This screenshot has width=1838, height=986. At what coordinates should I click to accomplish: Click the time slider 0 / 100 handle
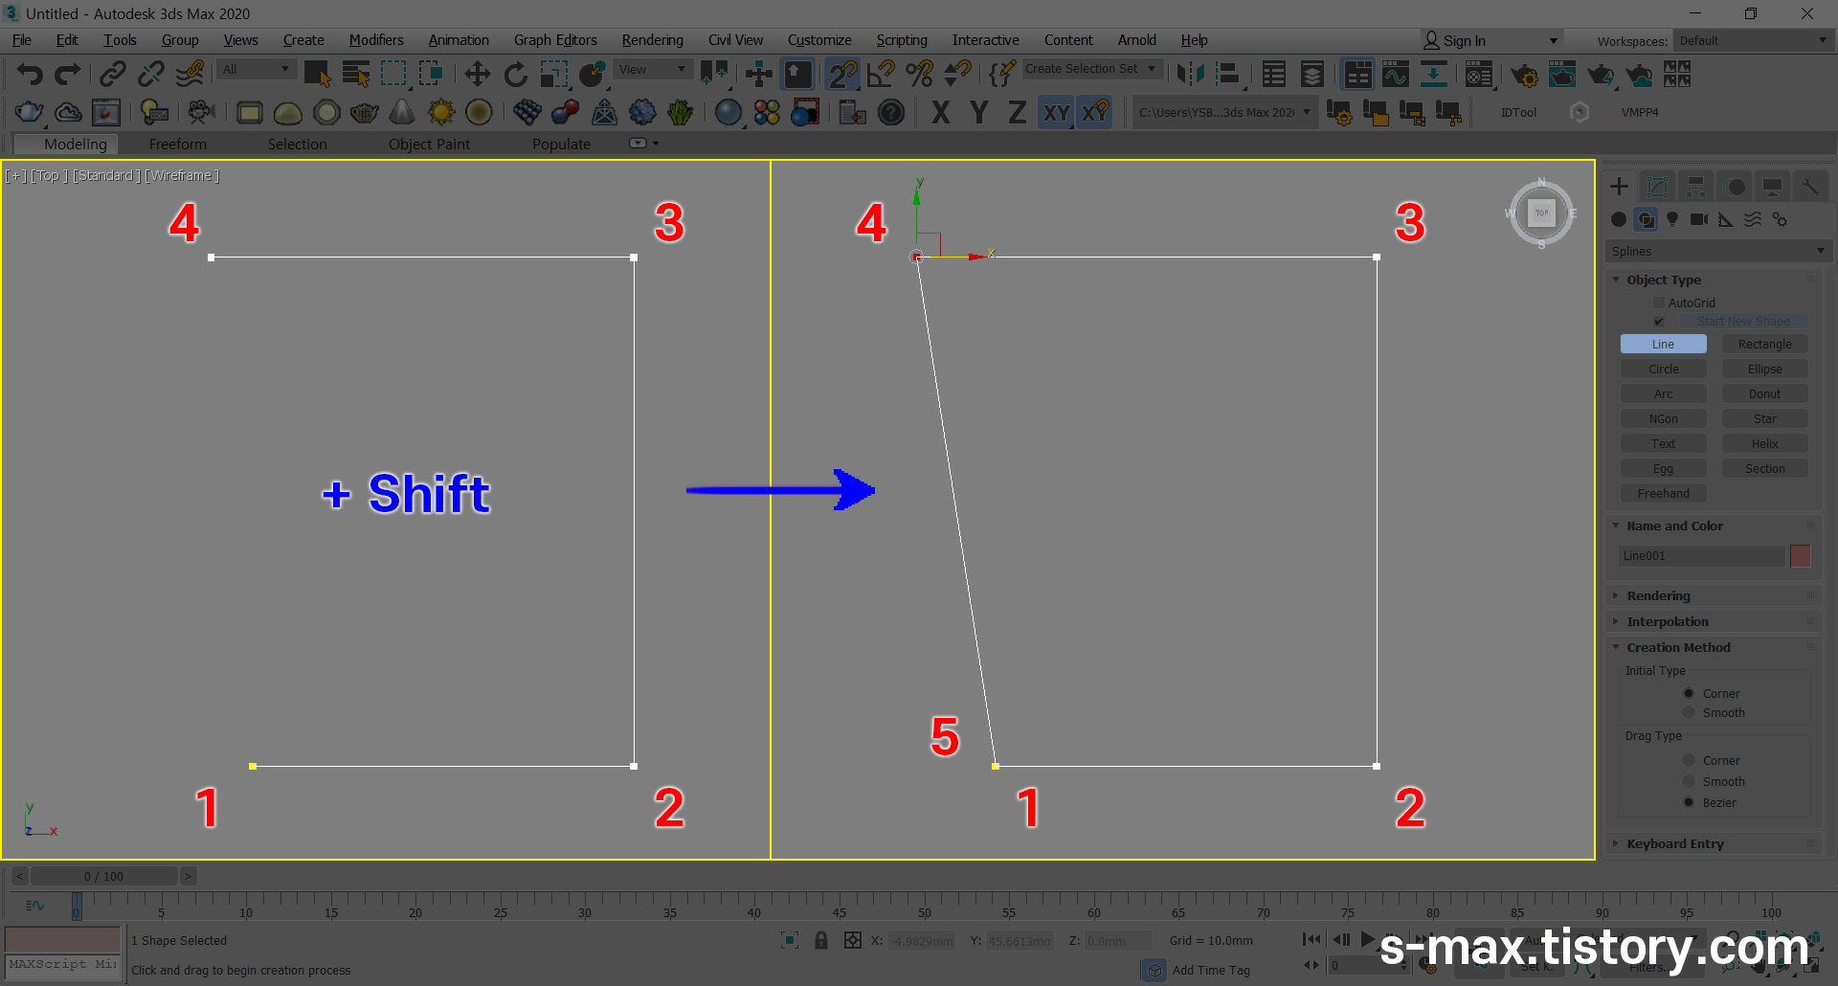(103, 876)
